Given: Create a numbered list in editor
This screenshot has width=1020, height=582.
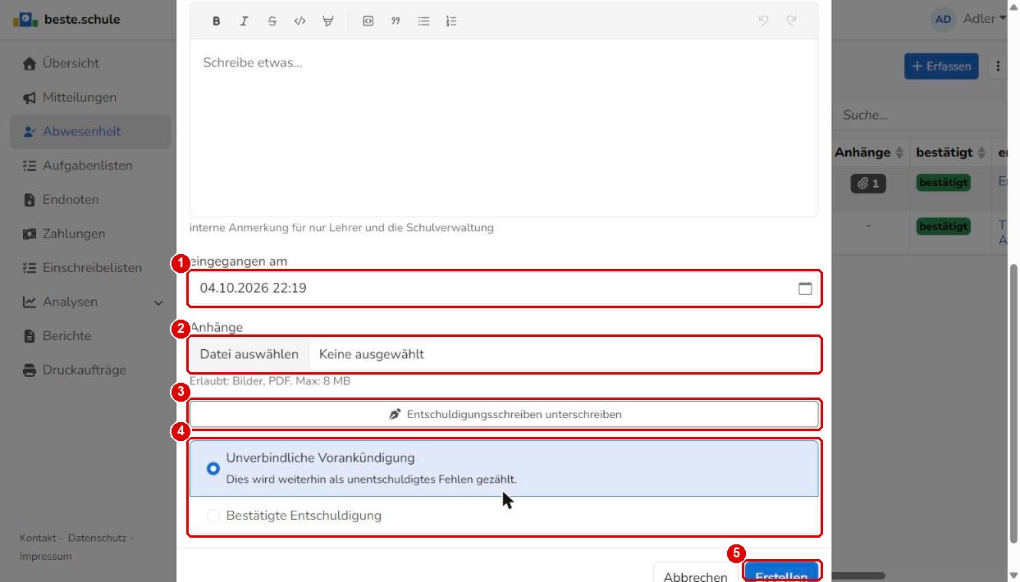Looking at the screenshot, I should (451, 21).
